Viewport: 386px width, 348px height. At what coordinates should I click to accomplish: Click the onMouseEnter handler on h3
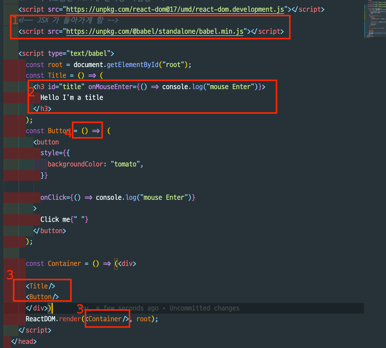111,87
